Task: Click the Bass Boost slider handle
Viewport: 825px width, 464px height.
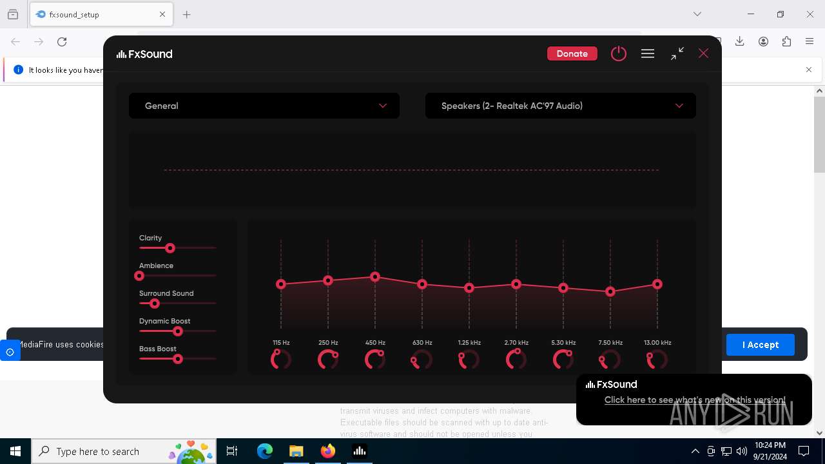Action: point(178,359)
